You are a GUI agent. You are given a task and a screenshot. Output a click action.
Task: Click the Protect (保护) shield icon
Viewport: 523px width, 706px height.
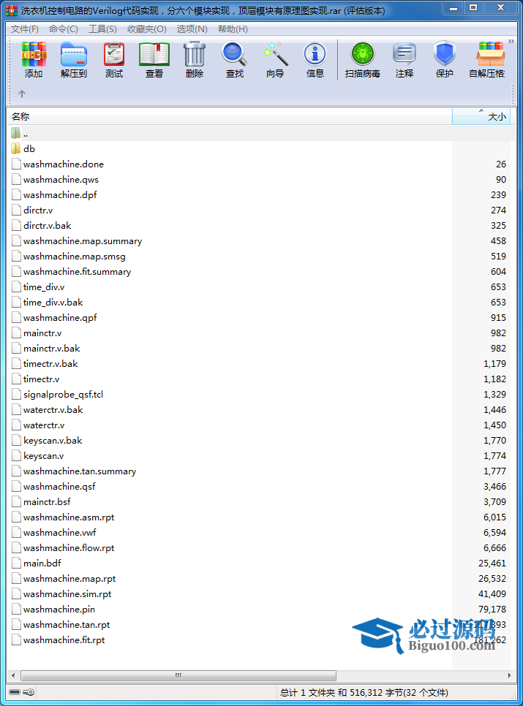(445, 59)
